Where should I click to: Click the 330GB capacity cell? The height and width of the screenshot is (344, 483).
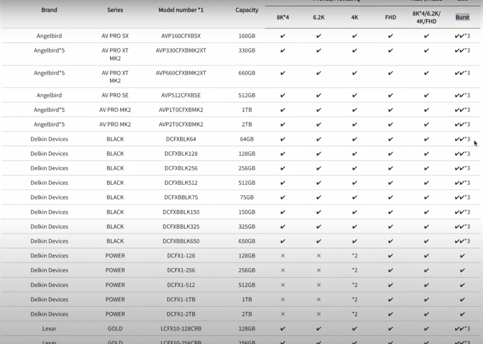pyautogui.click(x=247, y=50)
